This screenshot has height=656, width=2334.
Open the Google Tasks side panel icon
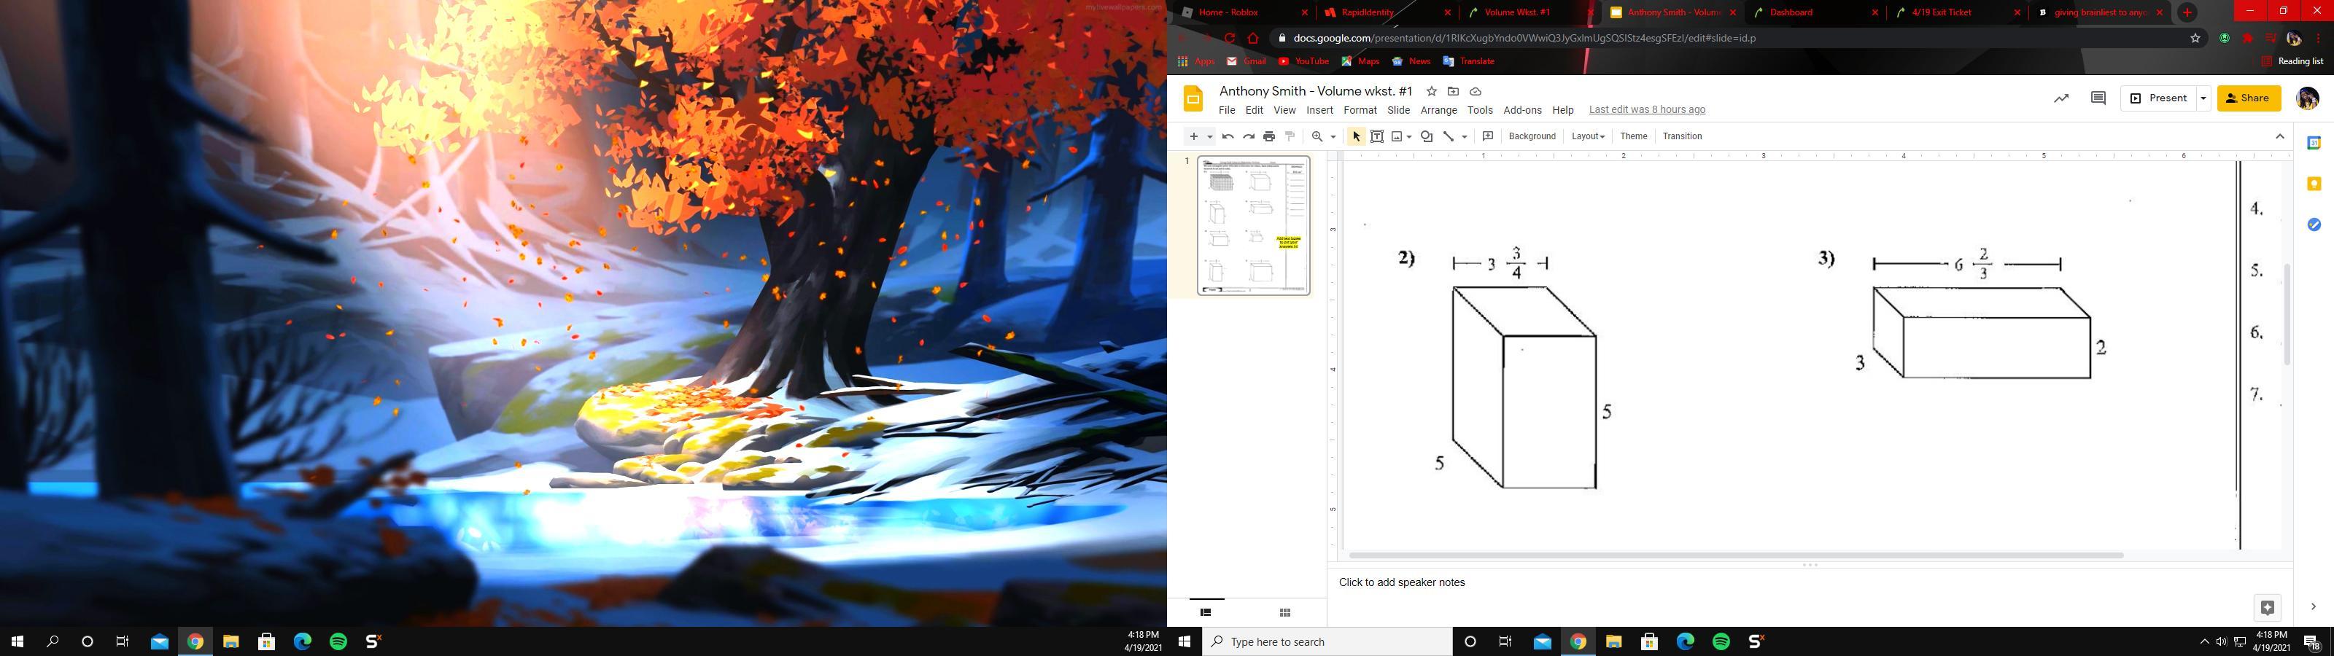pos(2314,224)
